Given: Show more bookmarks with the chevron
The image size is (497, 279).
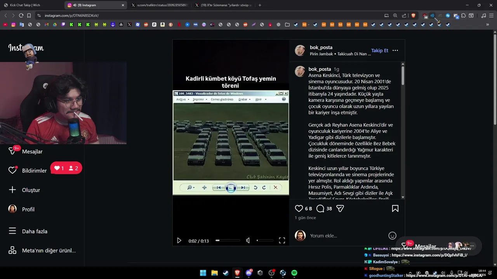Looking at the screenshot, I should tap(487, 24).
